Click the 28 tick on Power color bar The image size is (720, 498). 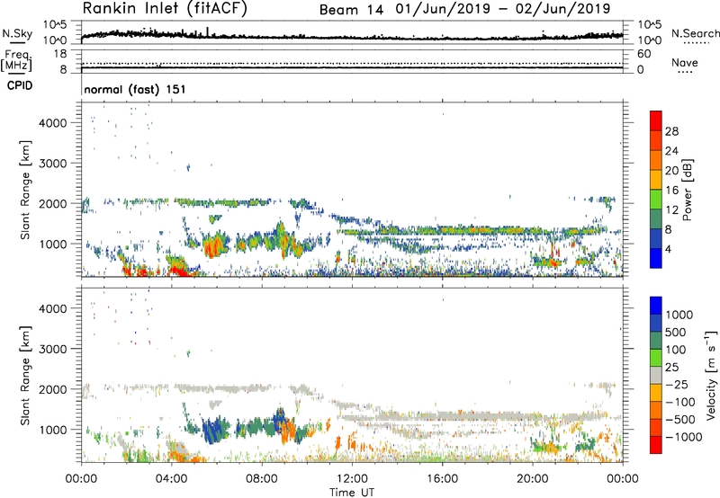(x=671, y=131)
